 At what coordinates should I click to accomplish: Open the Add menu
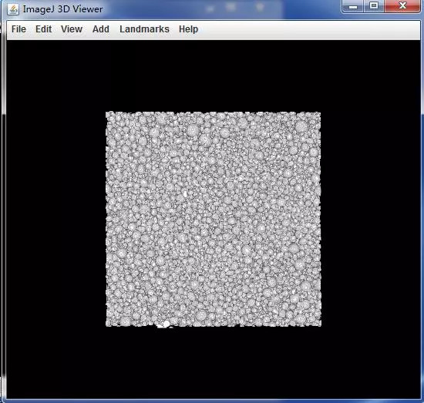coord(101,29)
